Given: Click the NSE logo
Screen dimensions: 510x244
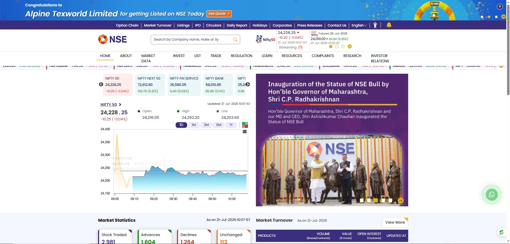Looking at the screenshot, I should point(112,39).
